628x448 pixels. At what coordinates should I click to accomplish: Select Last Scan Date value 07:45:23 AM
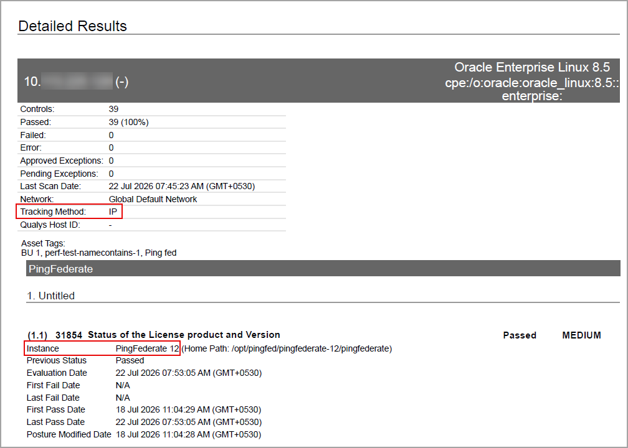[182, 187]
